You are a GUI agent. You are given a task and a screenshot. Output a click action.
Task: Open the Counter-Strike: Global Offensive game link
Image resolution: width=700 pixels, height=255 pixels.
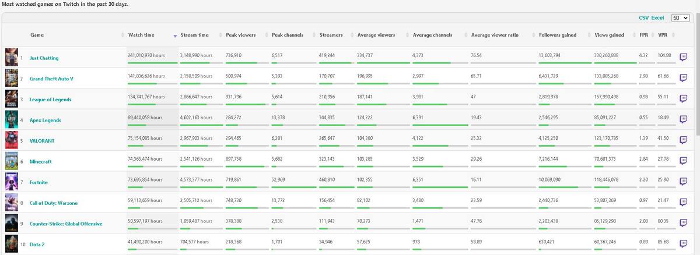pos(66,224)
